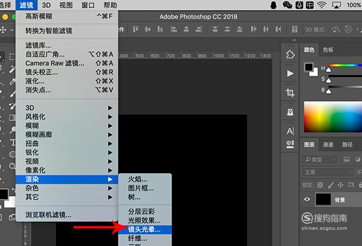Viewport: 362px width, 246px height.
Task: Click the 背景 layer thumbnail
Action: tap(323, 199)
